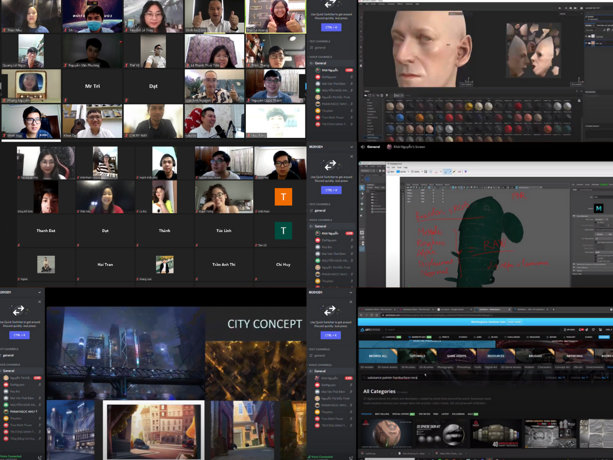The width and height of the screenshot is (613, 460).
Task: Expand the M2012D1 server dropdown
Action: coord(351,147)
